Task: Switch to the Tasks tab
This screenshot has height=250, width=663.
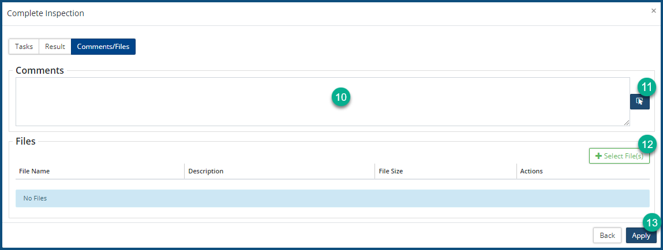Action: pos(24,47)
